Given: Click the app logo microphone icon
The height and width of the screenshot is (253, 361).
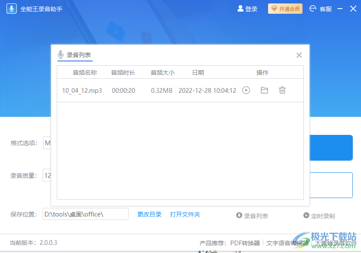Looking at the screenshot, I should coord(12,9).
